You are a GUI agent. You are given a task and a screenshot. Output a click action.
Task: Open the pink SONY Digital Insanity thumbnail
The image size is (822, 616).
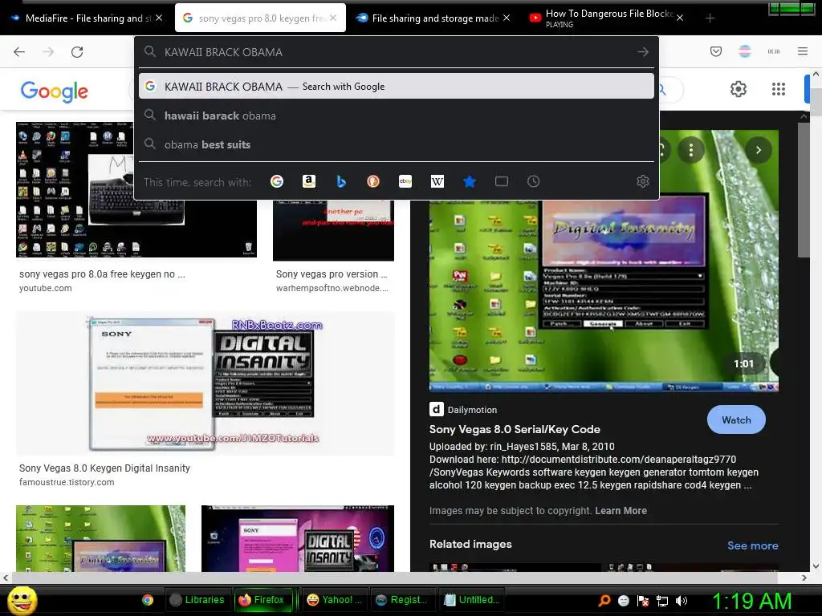click(298, 538)
